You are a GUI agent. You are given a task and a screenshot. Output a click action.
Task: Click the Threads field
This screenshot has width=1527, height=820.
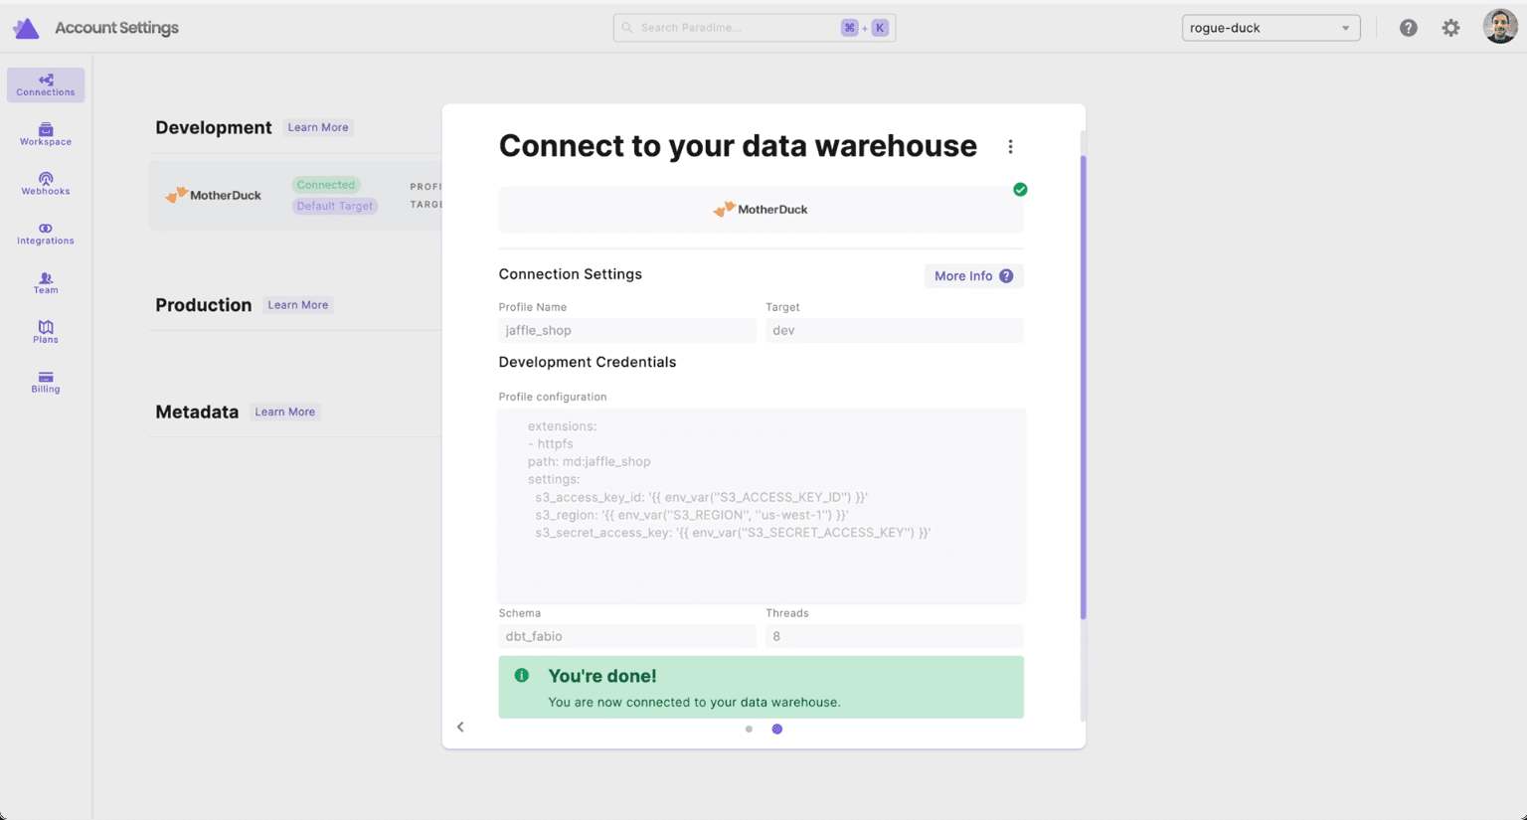pos(894,636)
